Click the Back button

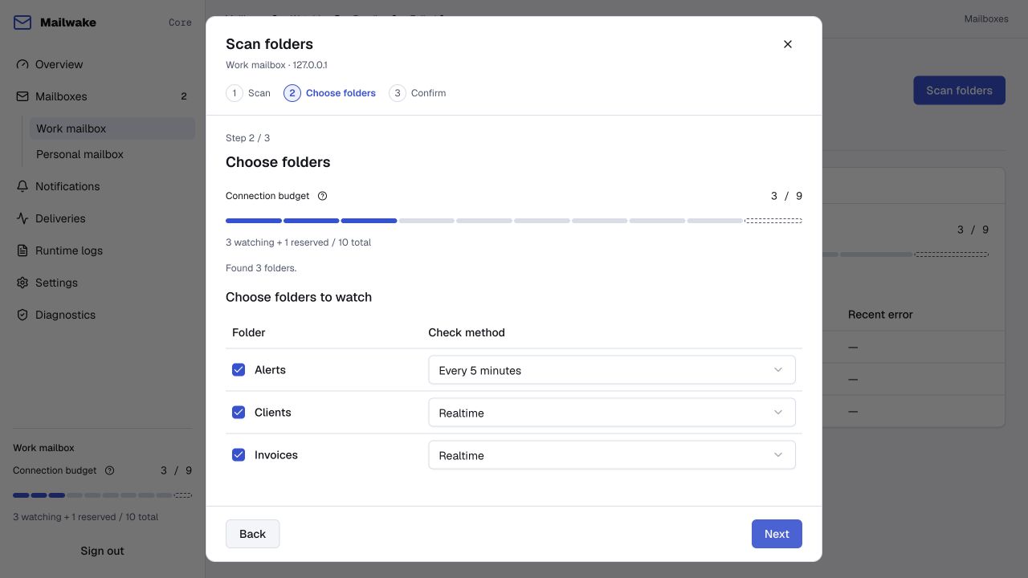(252, 534)
